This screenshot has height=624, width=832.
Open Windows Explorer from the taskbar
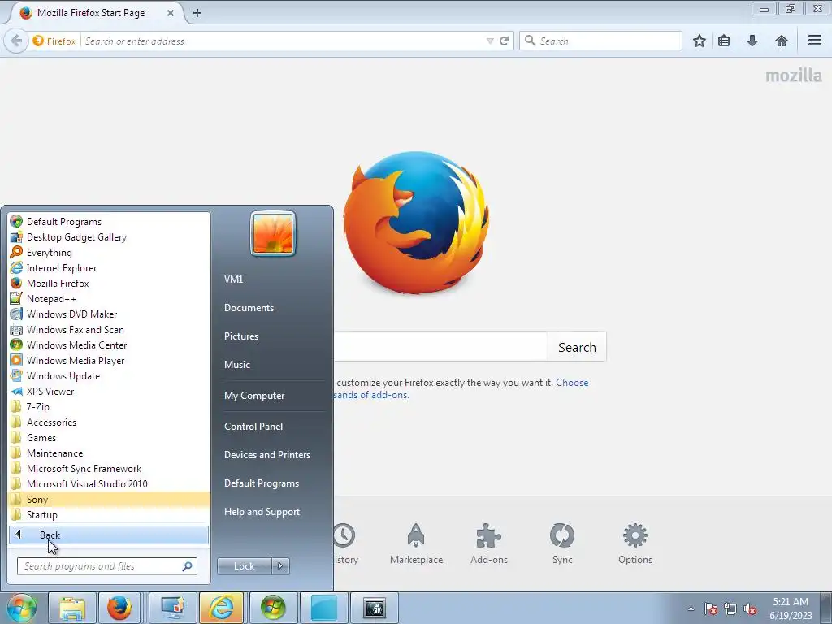click(x=72, y=608)
